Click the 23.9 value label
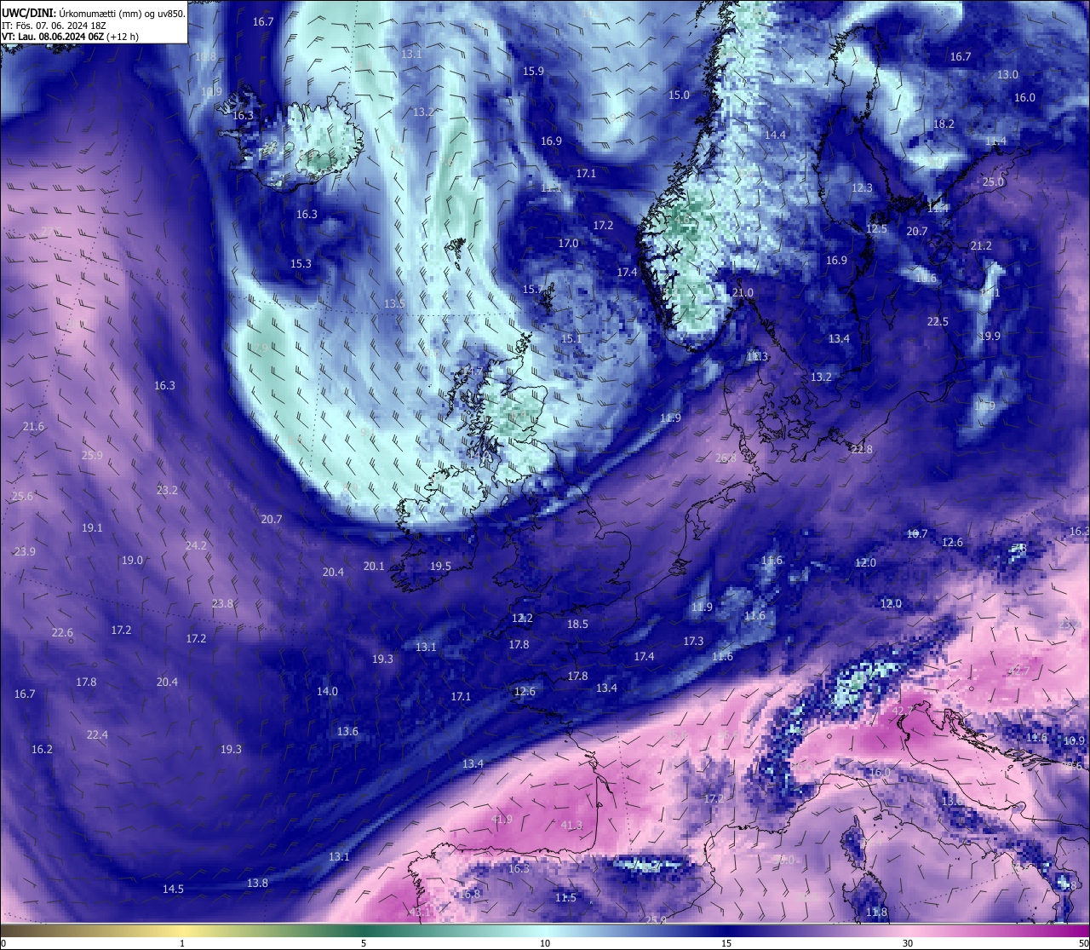This screenshot has width=1090, height=950. tap(25, 552)
